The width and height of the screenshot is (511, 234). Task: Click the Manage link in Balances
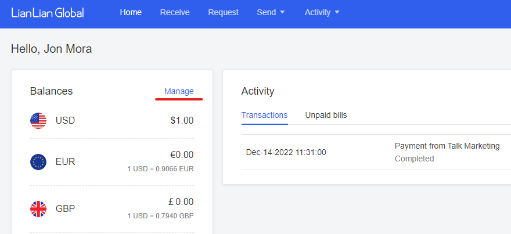click(179, 92)
